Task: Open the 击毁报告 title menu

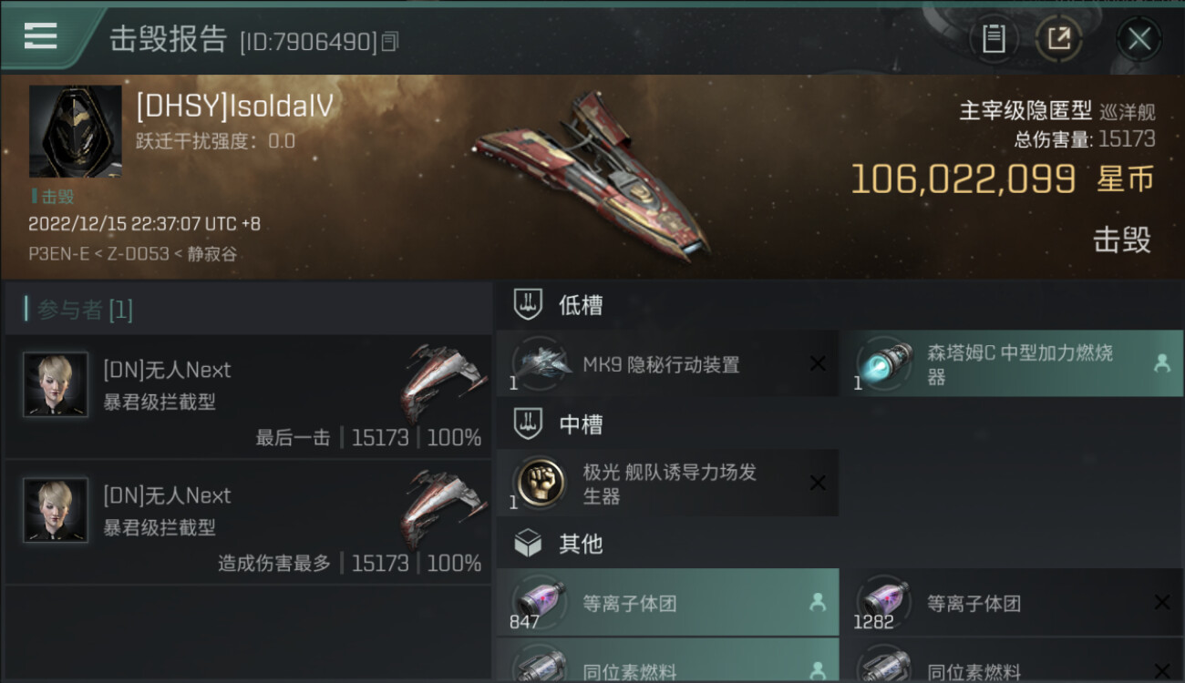Action: (x=169, y=39)
